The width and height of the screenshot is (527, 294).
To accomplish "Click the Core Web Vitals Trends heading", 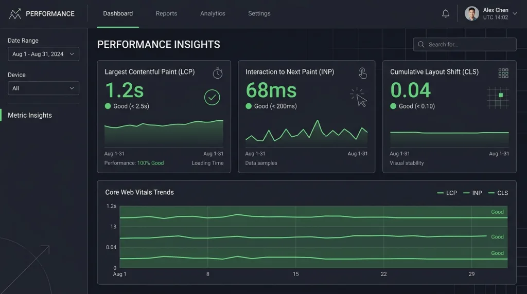I will [x=139, y=192].
